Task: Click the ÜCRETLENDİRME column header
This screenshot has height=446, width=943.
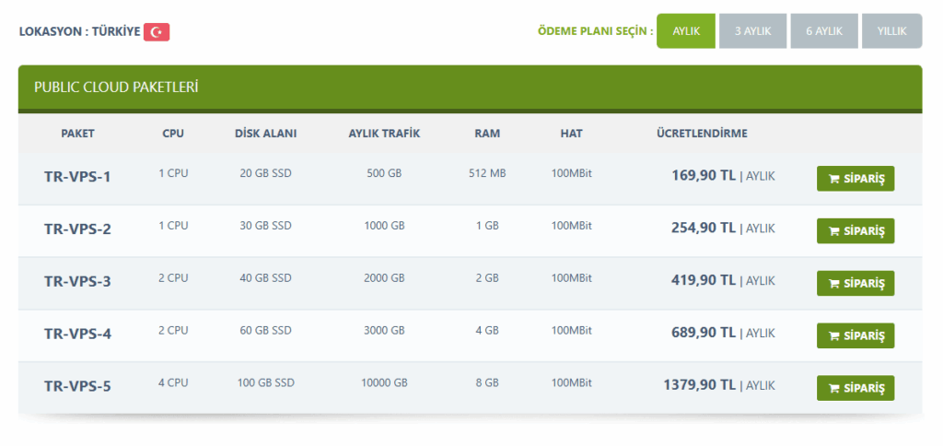Action: coord(702,134)
